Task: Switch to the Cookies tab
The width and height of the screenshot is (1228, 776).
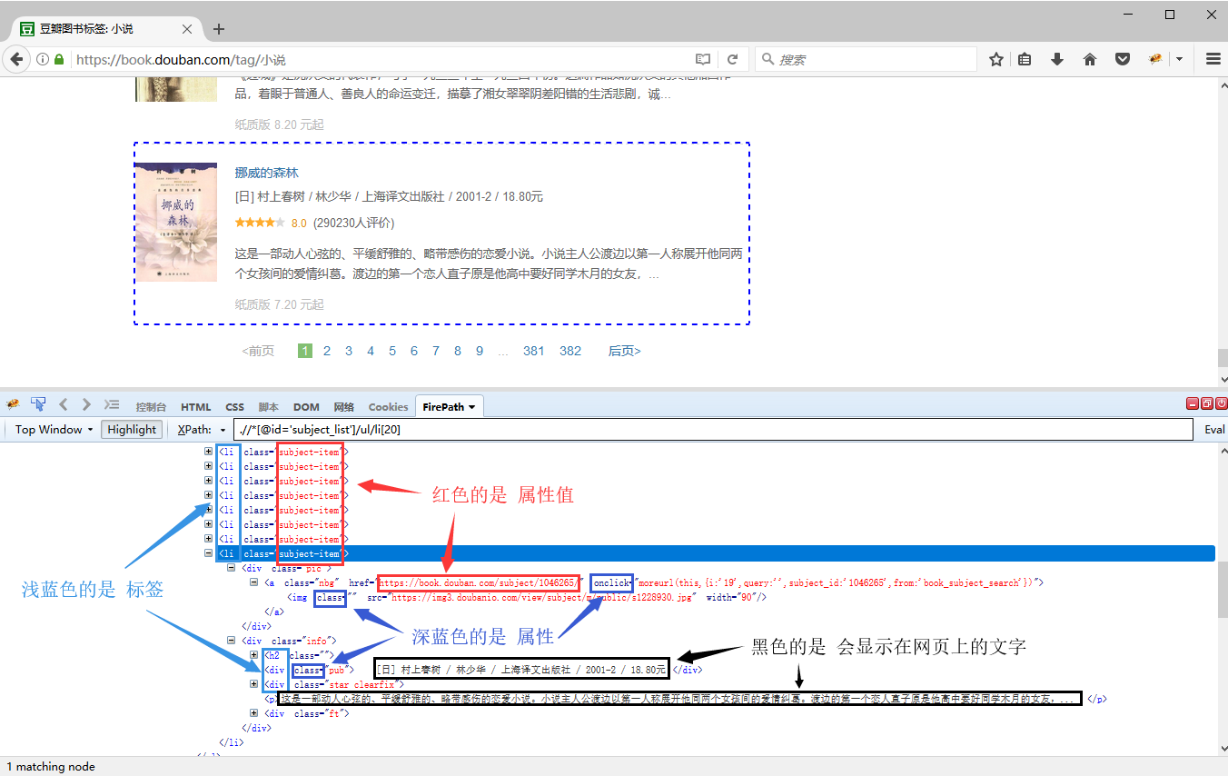Action: pos(389,407)
